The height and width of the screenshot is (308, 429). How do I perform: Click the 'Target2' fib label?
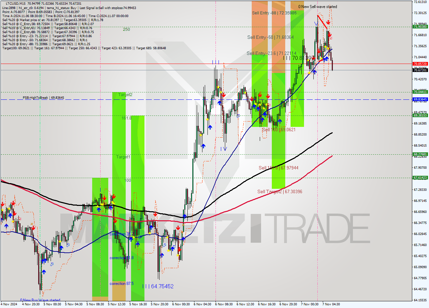click(125, 95)
